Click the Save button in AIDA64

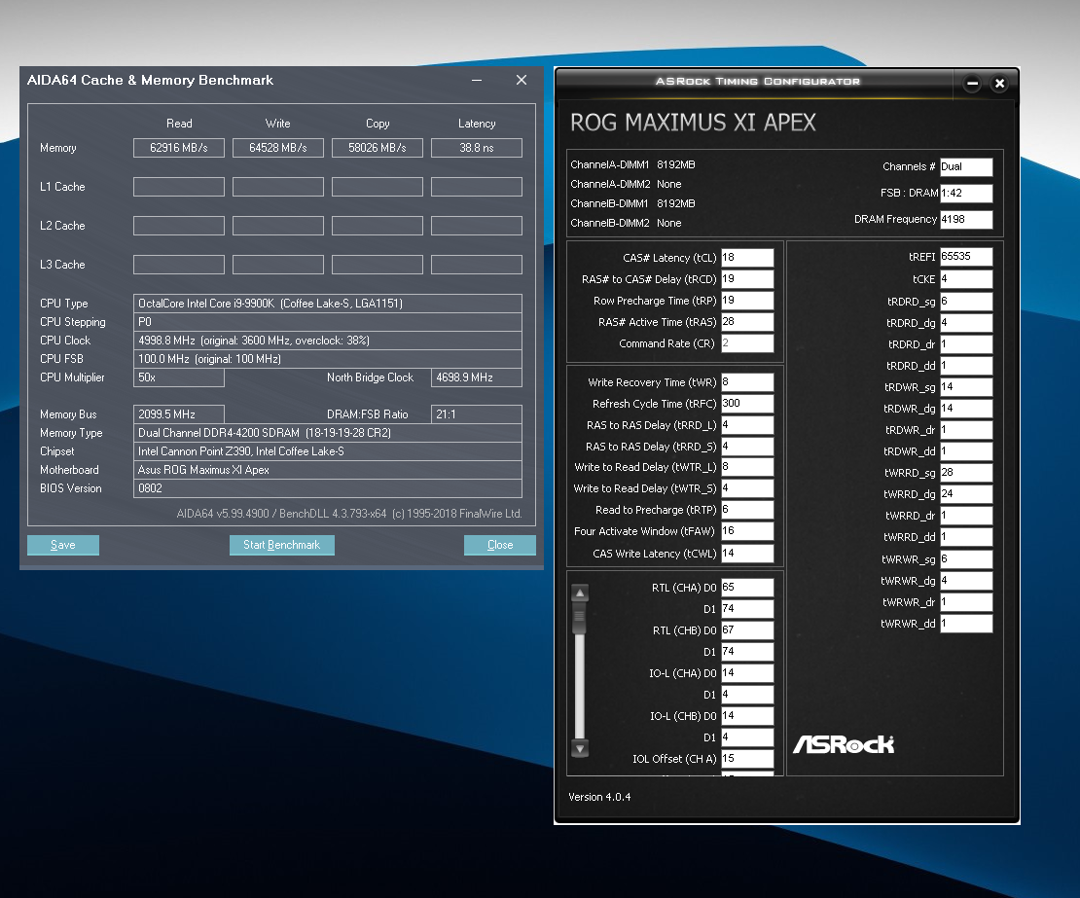(x=62, y=545)
